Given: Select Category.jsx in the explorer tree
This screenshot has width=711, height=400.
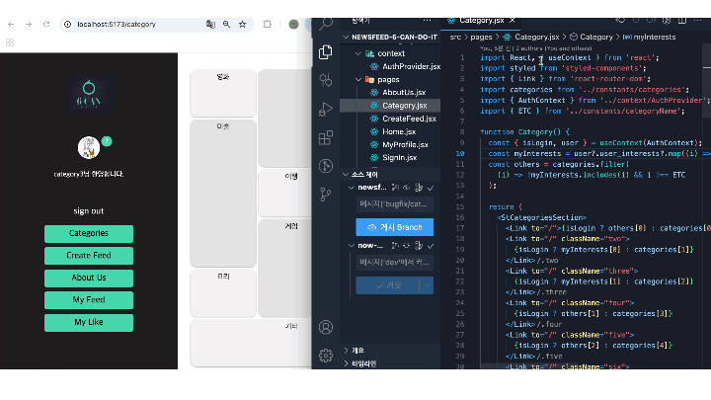Looking at the screenshot, I should (390, 106).
